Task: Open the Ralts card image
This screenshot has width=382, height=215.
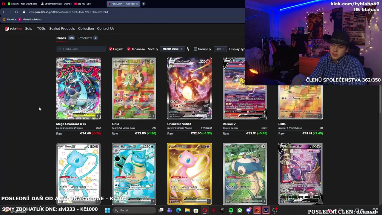Action: coord(301,102)
